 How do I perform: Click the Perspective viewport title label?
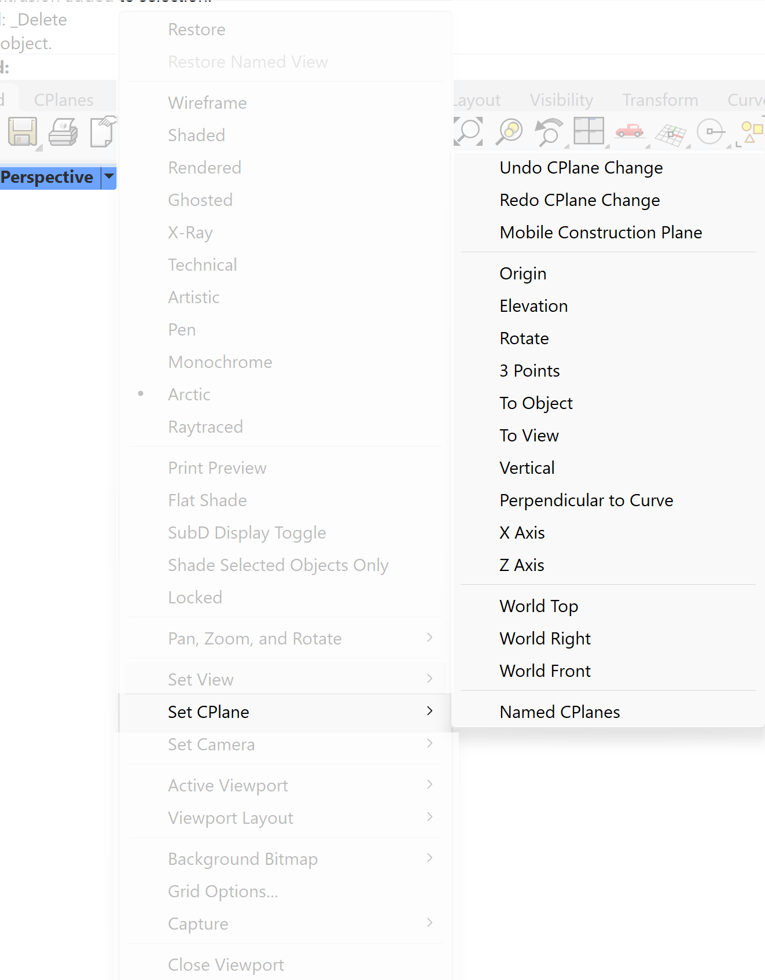pyautogui.click(x=47, y=177)
